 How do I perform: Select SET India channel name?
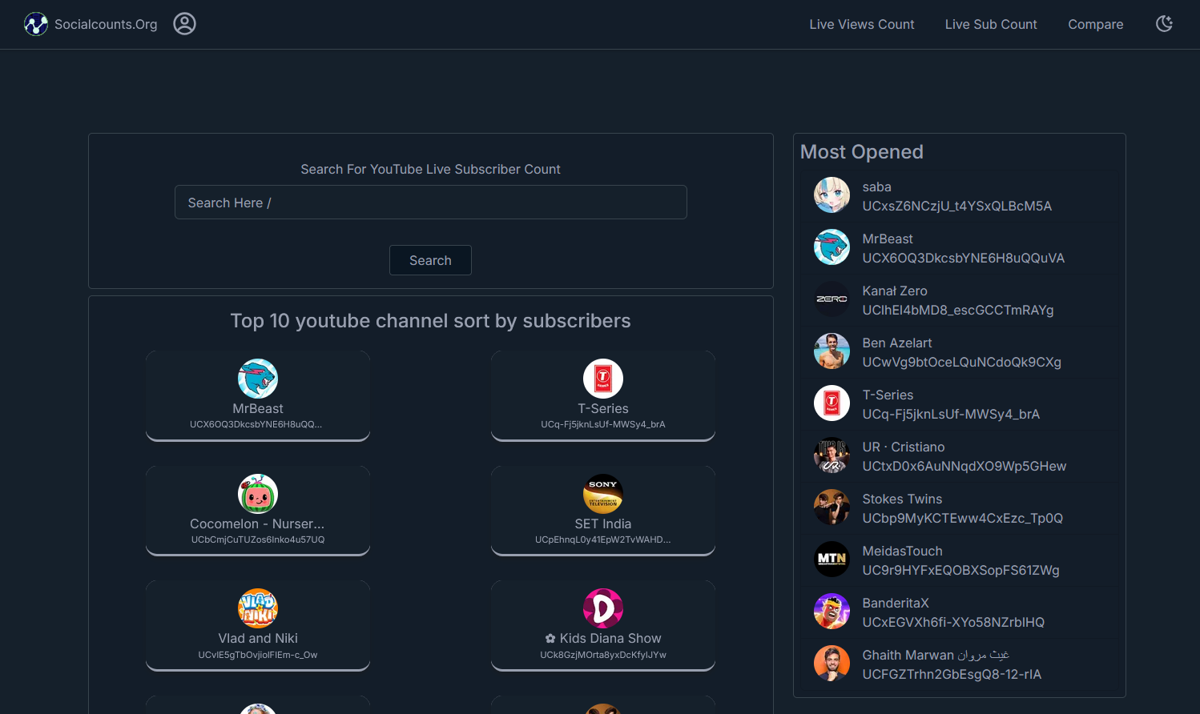(x=603, y=523)
